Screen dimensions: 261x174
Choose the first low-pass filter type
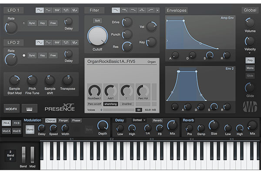[116, 10]
